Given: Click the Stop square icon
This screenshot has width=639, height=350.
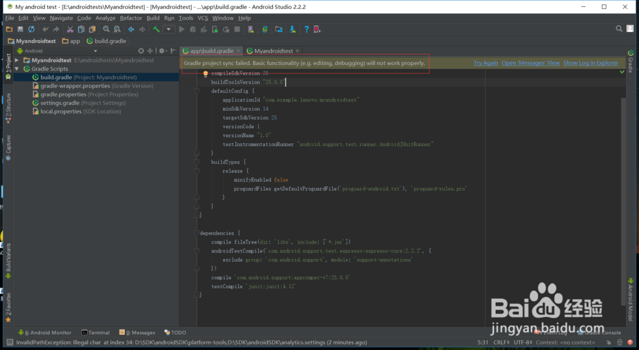Looking at the screenshot, I should pos(237,29).
